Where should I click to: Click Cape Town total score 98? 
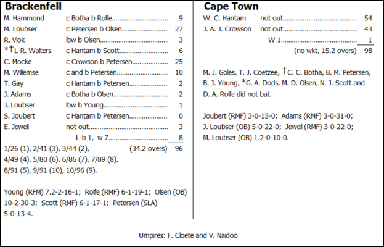point(369,51)
